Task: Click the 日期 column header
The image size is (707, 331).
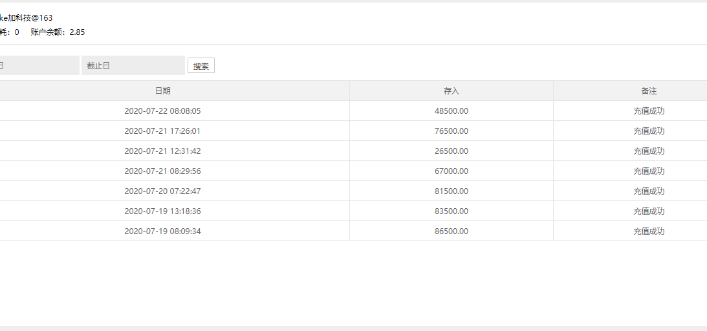Action: coord(162,91)
